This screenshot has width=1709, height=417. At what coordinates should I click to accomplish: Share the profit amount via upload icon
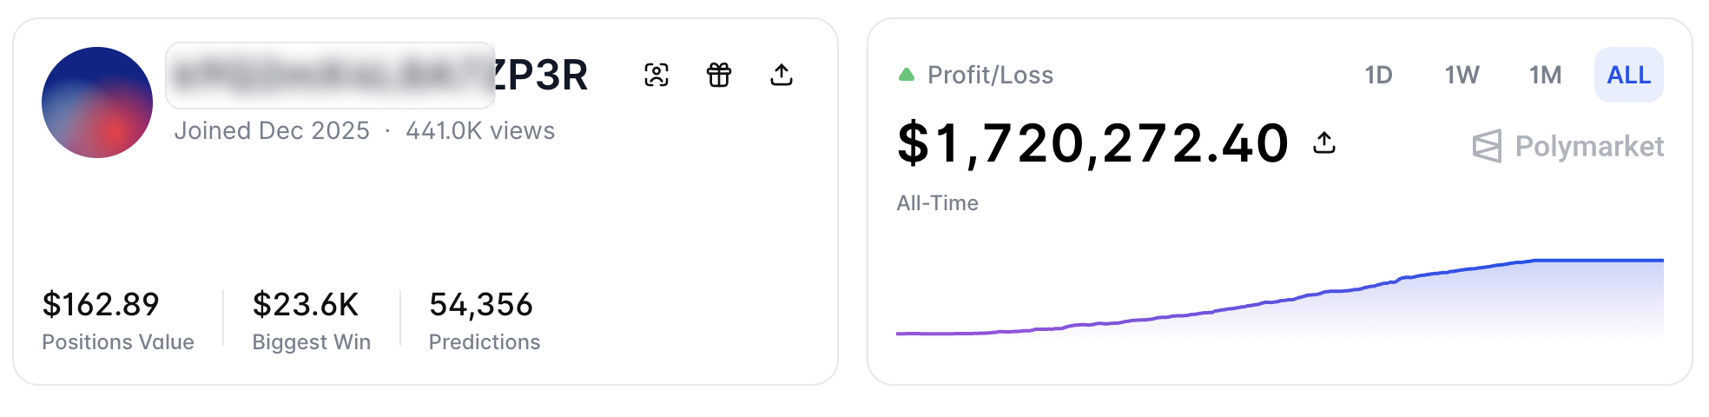(x=1324, y=142)
